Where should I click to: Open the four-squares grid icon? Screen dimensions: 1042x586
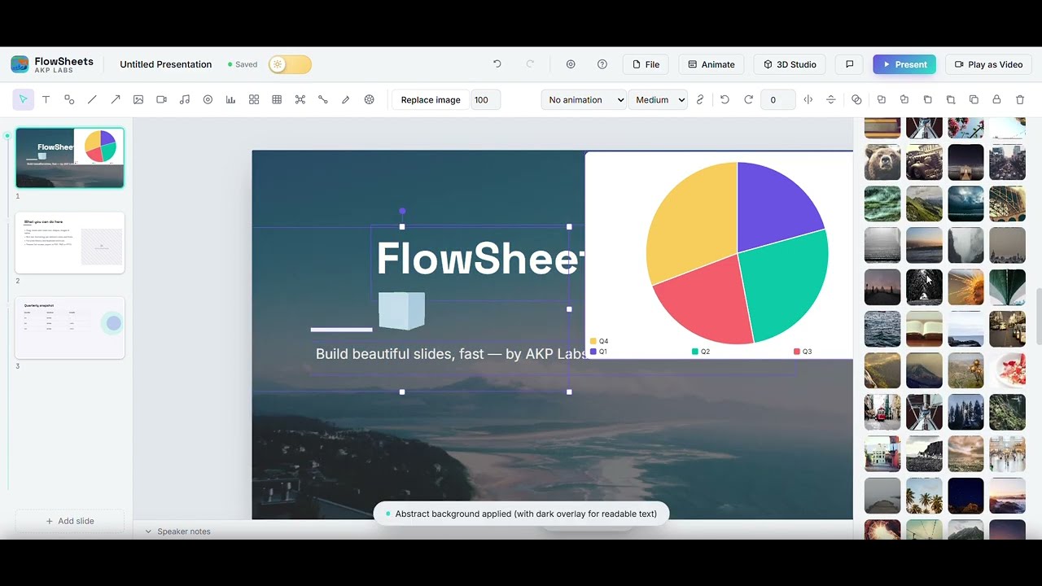pos(254,99)
